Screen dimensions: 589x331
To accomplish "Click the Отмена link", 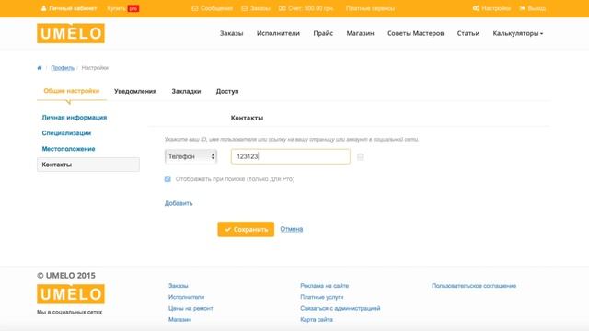I will click(x=292, y=229).
